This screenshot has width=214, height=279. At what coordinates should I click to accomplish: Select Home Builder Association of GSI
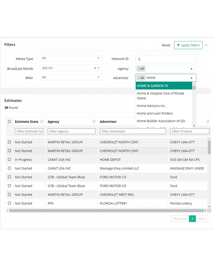(x=164, y=121)
